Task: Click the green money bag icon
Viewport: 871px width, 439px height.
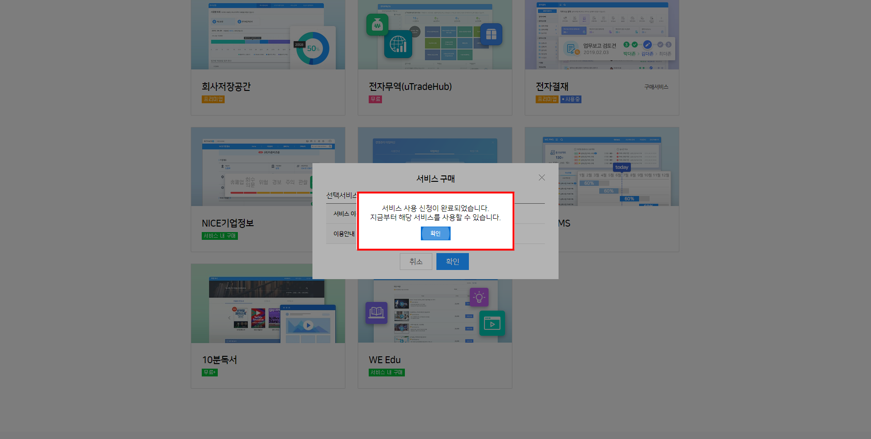Action: (377, 25)
